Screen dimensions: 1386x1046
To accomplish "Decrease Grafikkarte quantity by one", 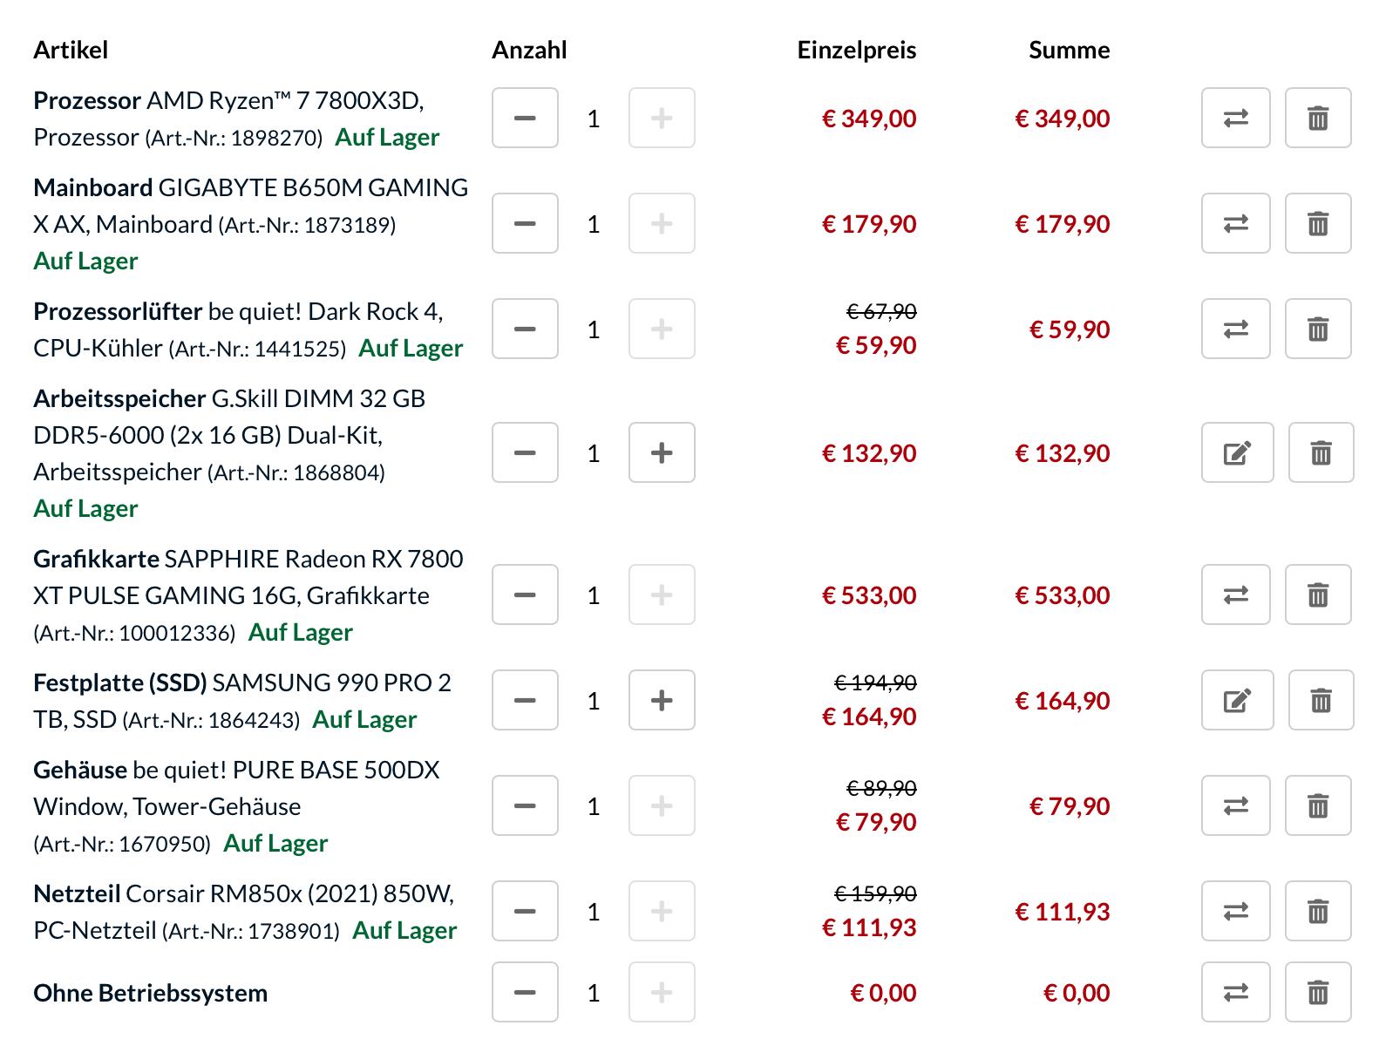I will pos(525,594).
